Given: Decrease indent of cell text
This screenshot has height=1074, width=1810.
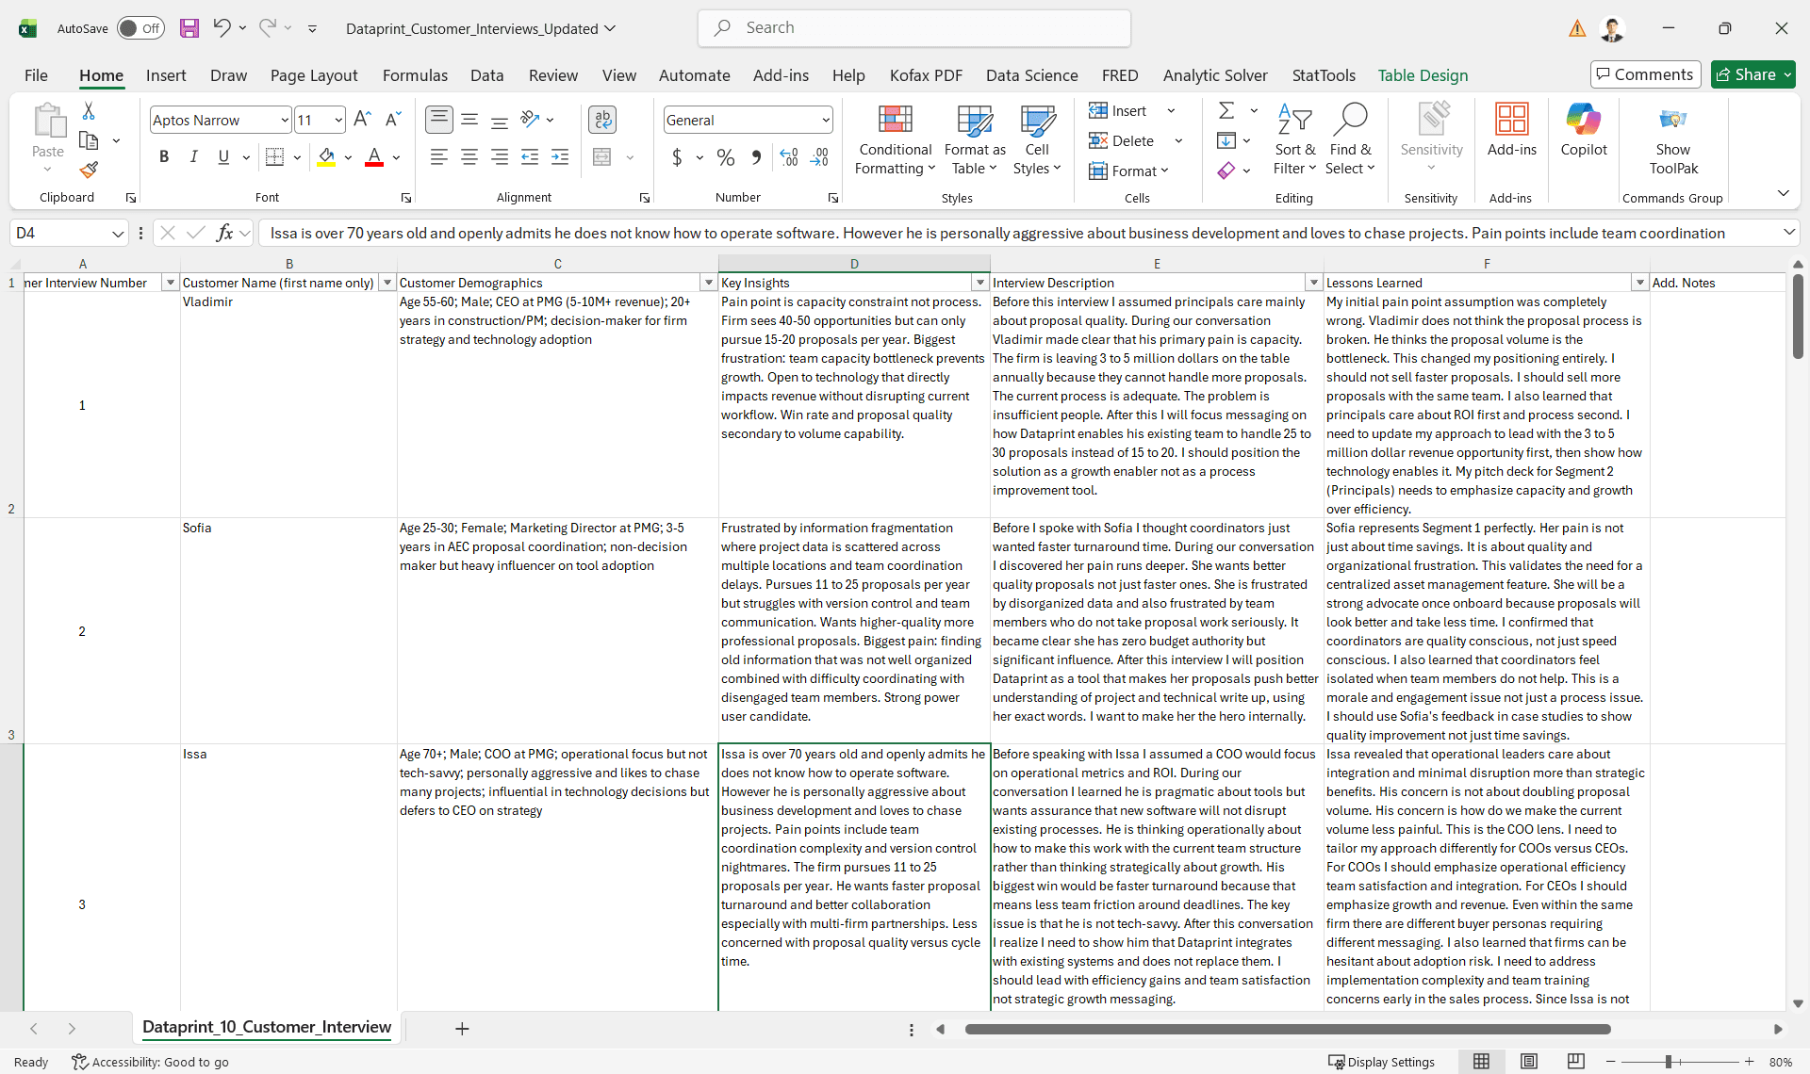Looking at the screenshot, I should pyautogui.click(x=530, y=157).
